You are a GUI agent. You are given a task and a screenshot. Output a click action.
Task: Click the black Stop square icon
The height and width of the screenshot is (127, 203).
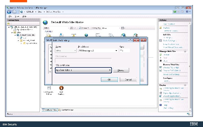[x=161, y=61]
